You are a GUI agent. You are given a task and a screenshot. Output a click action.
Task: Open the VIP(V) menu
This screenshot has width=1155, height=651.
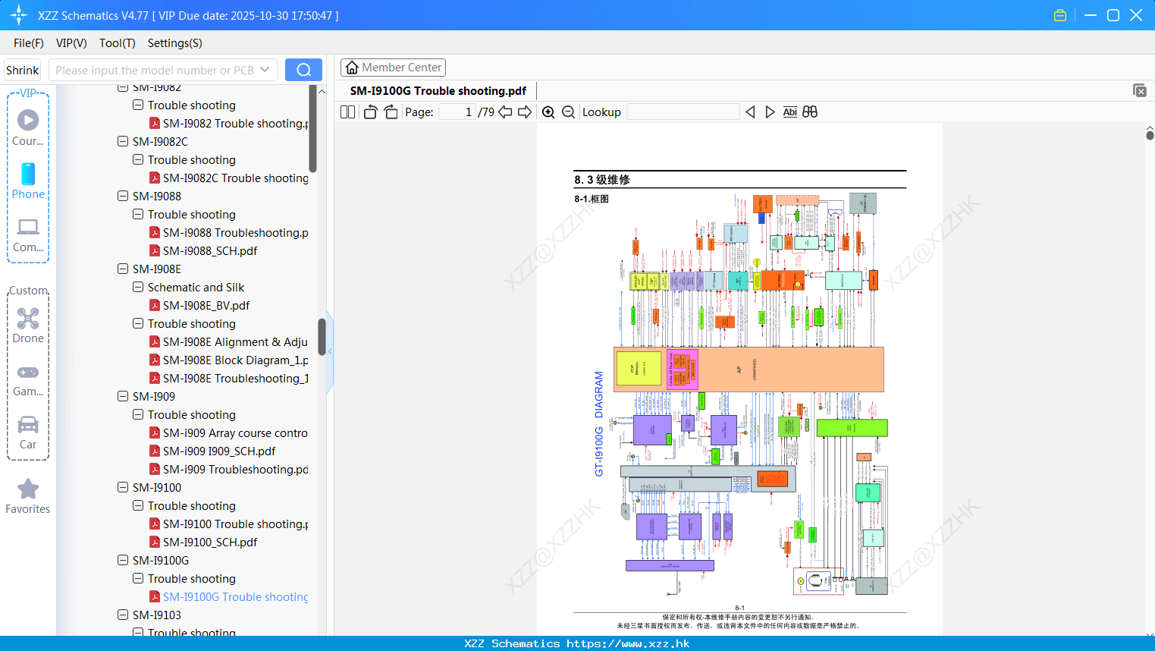point(71,42)
